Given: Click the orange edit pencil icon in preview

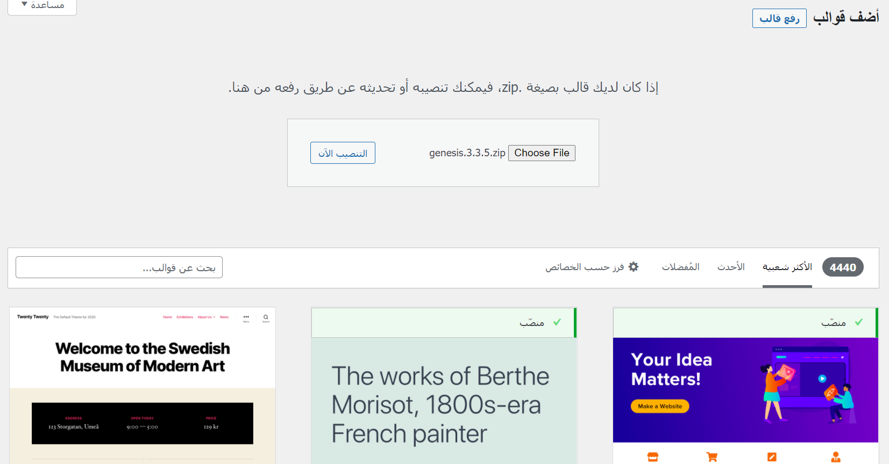Looking at the screenshot, I should coord(772,457).
